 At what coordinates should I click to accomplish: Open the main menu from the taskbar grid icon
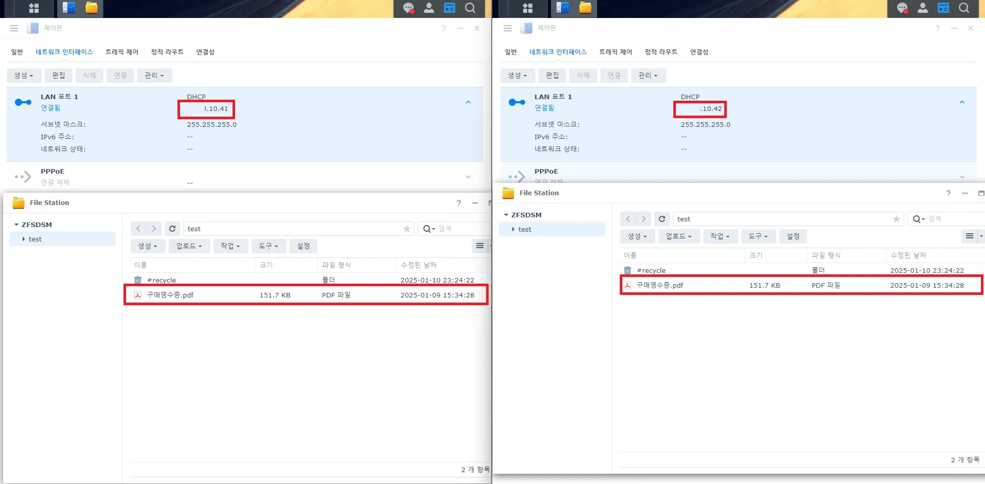coord(33,8)
